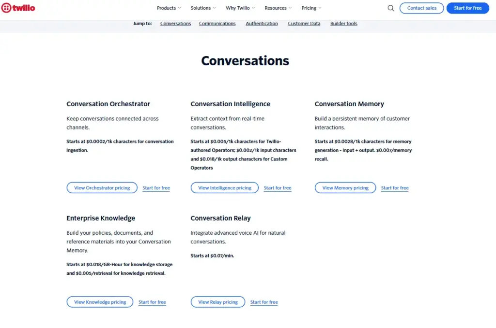Click the large Conversations page heading
This screenshot has width=496, height=328.
tap(245, 60)
